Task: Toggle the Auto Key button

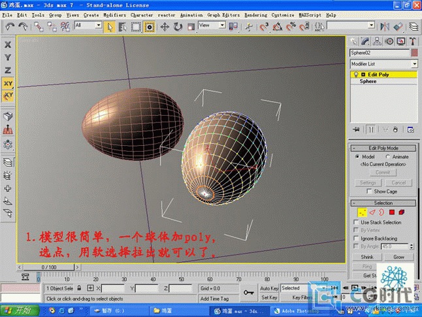Action: [x=269, y=288]
